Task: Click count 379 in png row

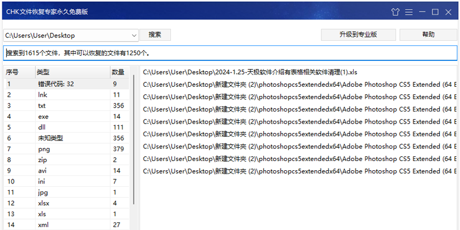Action: 118,149
